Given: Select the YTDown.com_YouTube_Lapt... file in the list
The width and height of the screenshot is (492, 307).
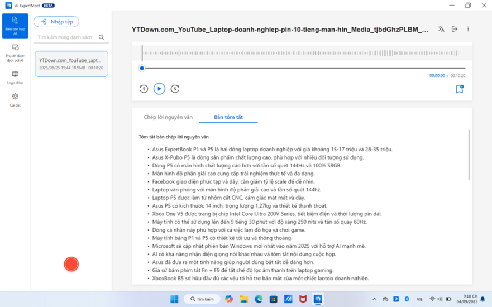Looking at the screenshot, I should [71, 64].
